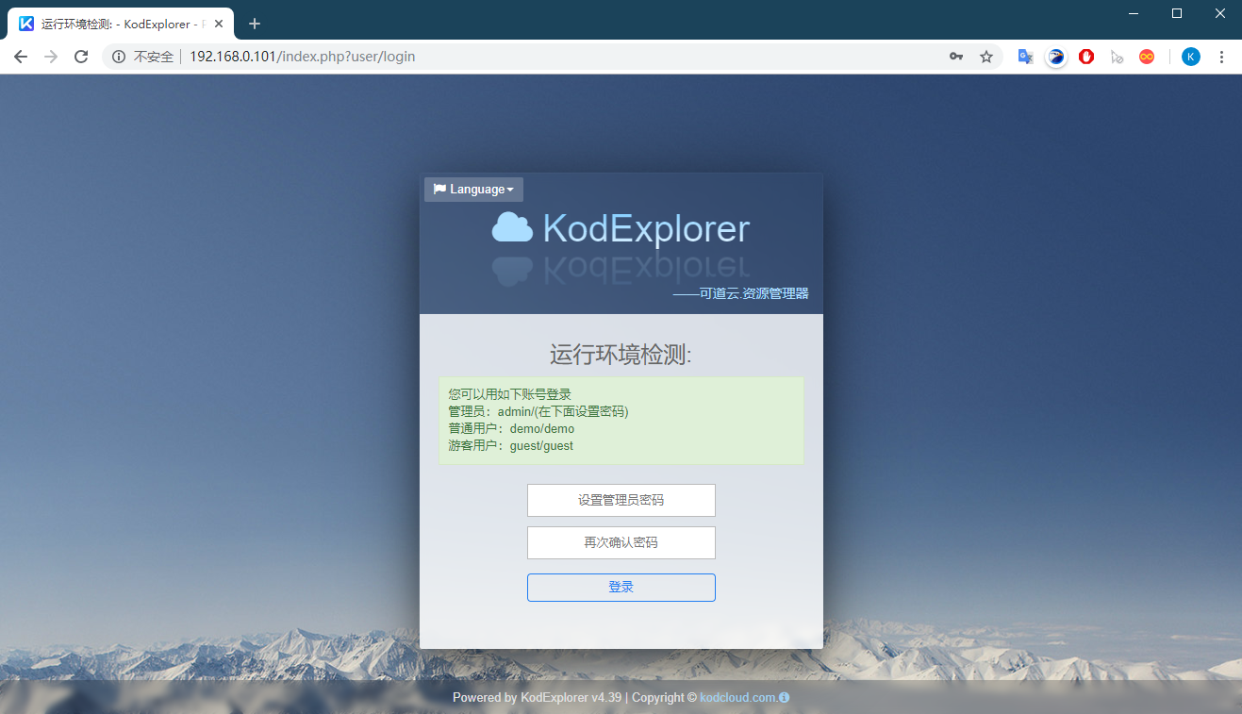
Task: Open a new browser tab
Action: (254, 24)
